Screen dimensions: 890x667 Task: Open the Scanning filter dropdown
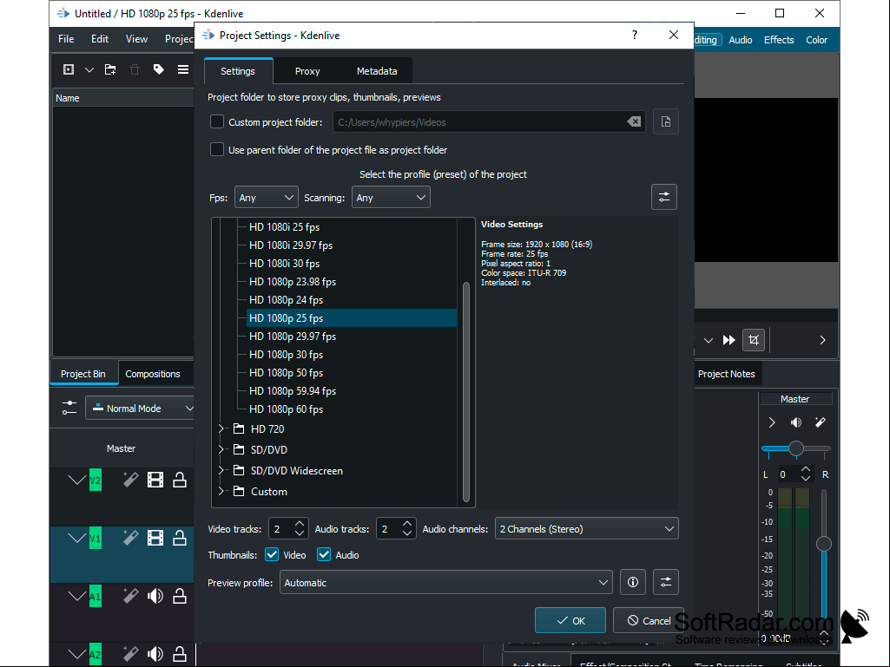coord(391,198)
